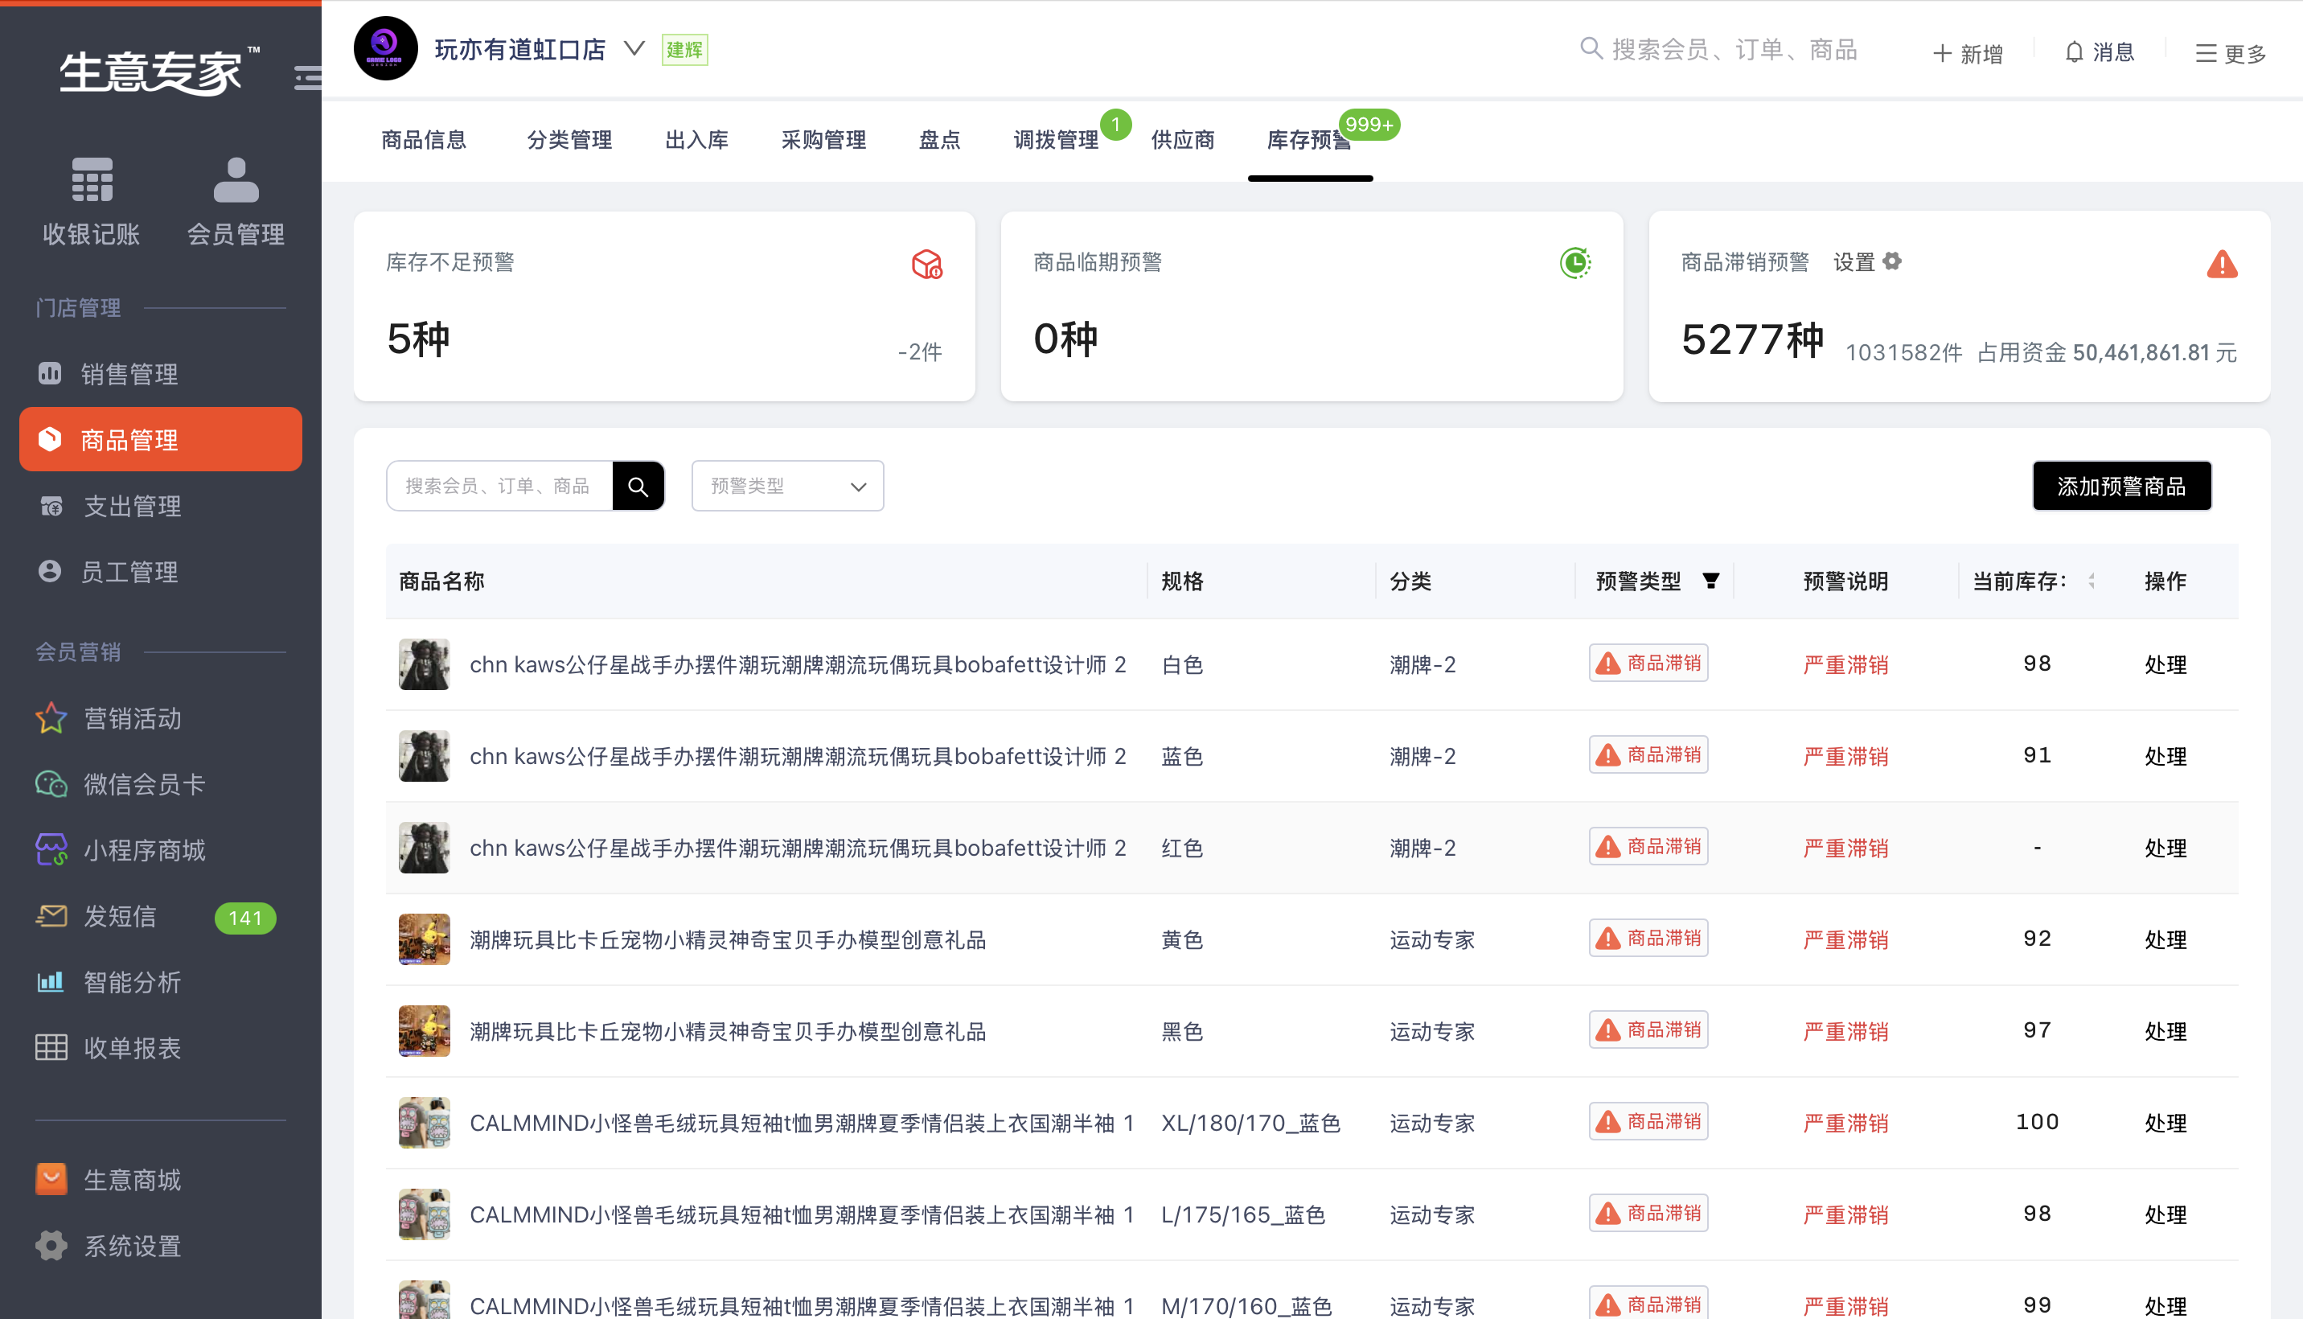Click the 黄色 比卡丘 product thumbnail
This screenshot has height=1319, width=2303.
click(424, 939)
